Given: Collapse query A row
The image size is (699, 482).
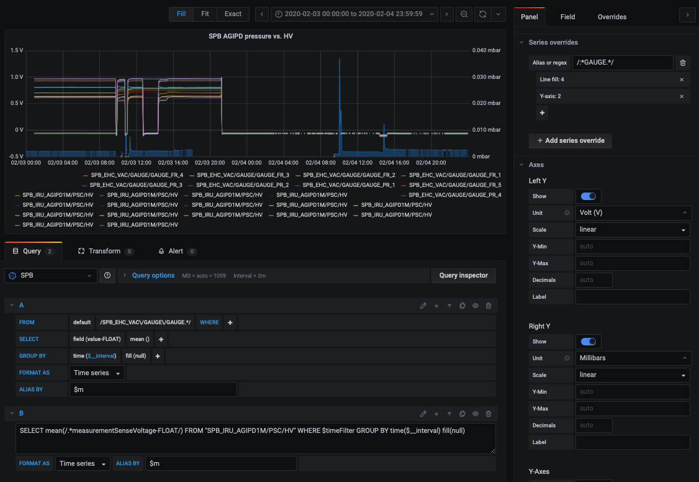Looking at the screenshot, I should [12, 306].
